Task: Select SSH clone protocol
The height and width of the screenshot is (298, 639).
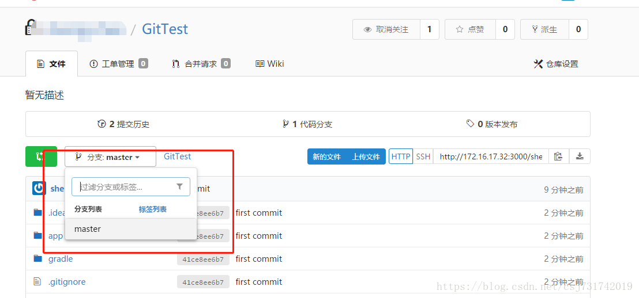Action: pyautogui.click(x=423, y=156)
